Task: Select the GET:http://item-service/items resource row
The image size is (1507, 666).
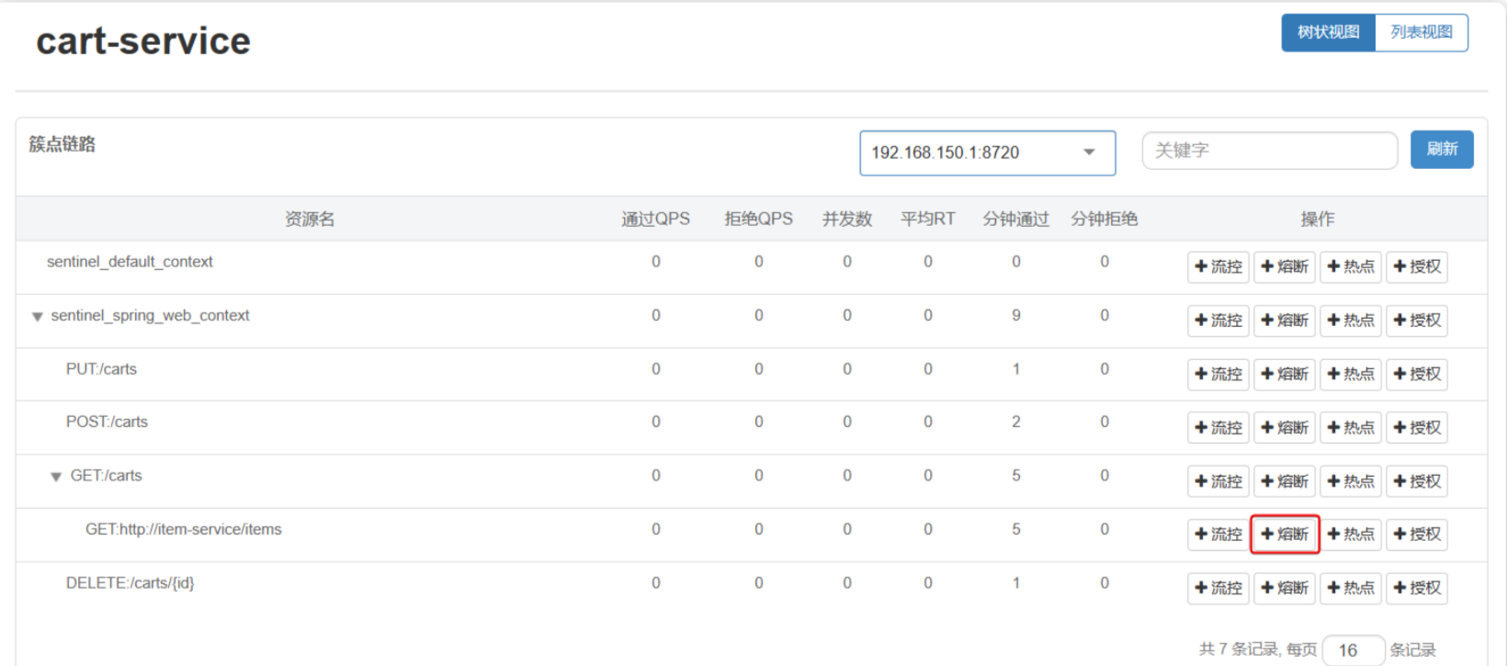Action: tap(184, 529)
